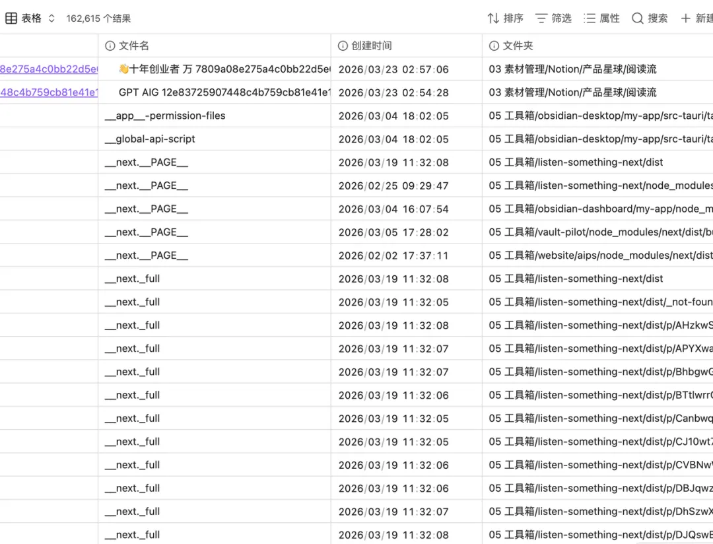Open the 表格 view switcher chevrons

(x=51, y=18)
